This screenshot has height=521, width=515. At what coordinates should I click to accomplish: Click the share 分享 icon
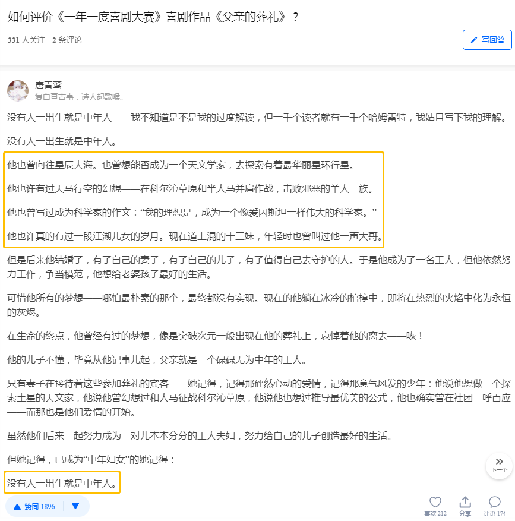465,502
